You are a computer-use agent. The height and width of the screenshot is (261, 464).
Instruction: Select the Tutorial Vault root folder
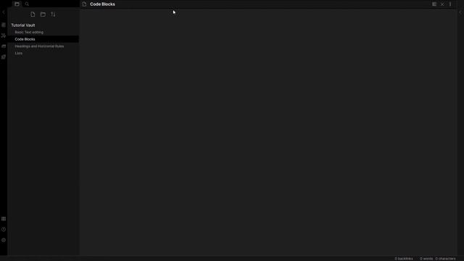click(x=23, y=25)
